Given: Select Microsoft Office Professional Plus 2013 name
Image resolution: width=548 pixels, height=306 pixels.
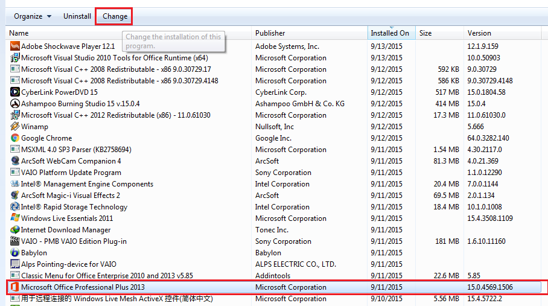Looking at the screenshot, I should (83, 287).
